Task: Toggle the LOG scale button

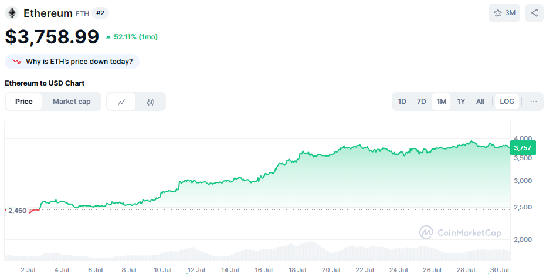Action: [507, 102]
